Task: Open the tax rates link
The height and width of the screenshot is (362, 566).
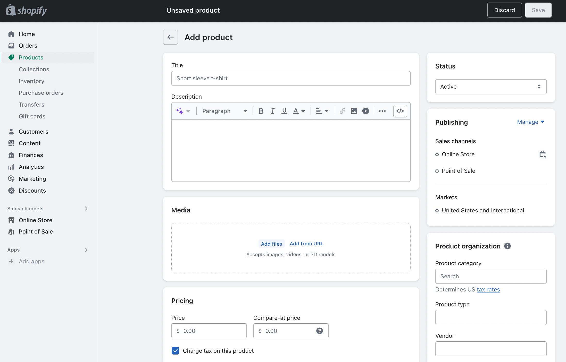Action: 488,289
